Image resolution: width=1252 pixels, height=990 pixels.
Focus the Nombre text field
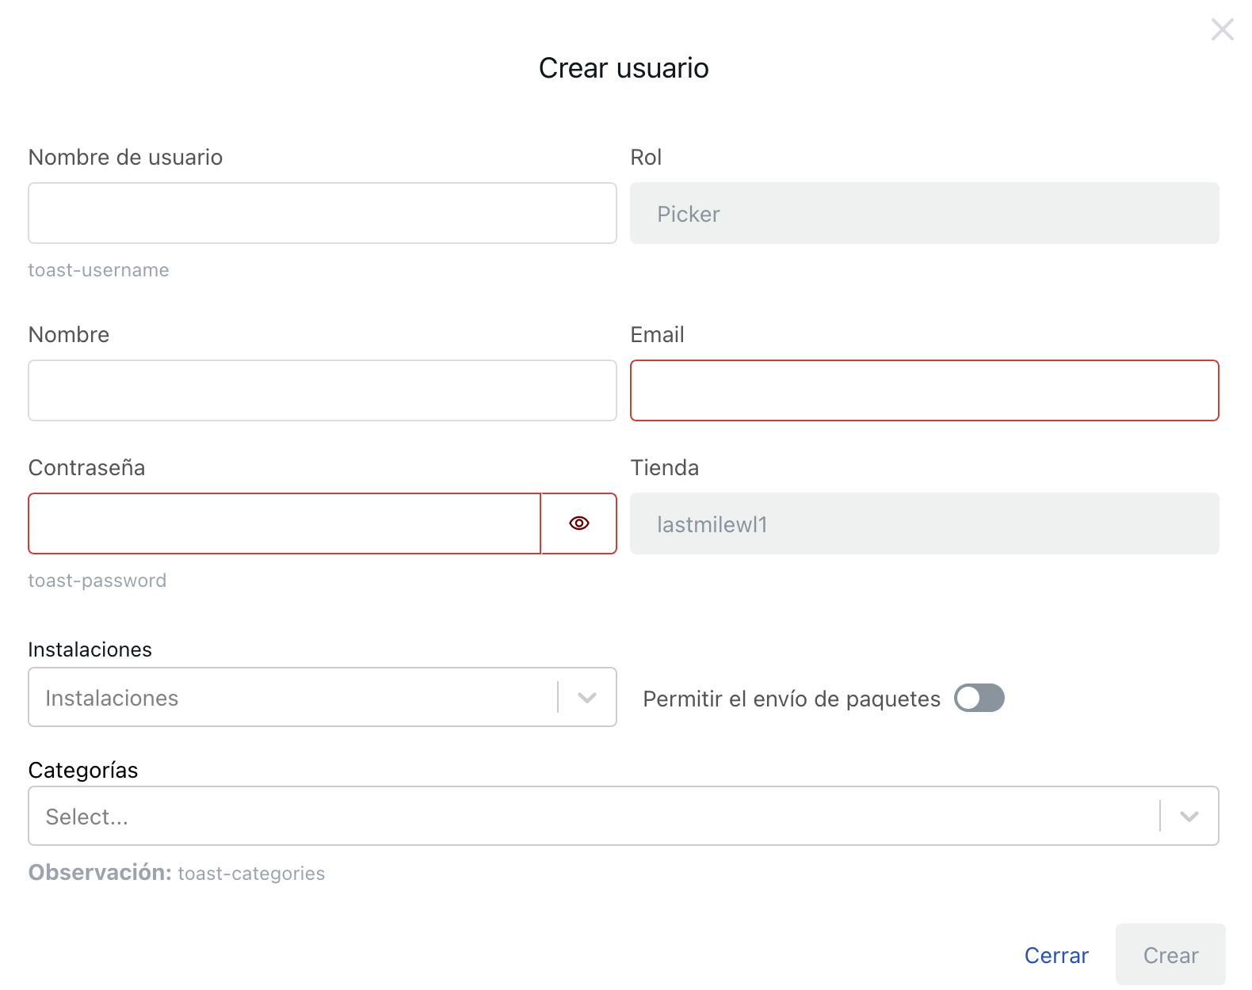pyautogui.click(x=323, y=391)
